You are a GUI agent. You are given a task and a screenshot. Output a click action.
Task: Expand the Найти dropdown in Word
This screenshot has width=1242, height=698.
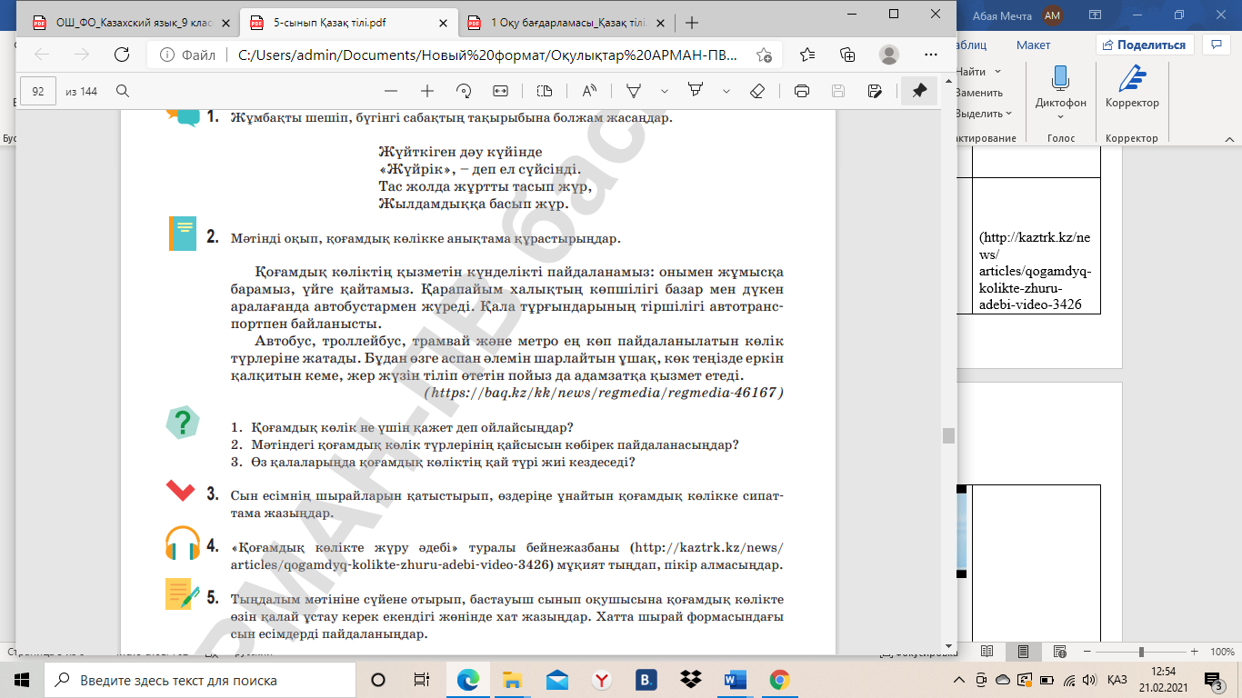(x=998, y=72)
